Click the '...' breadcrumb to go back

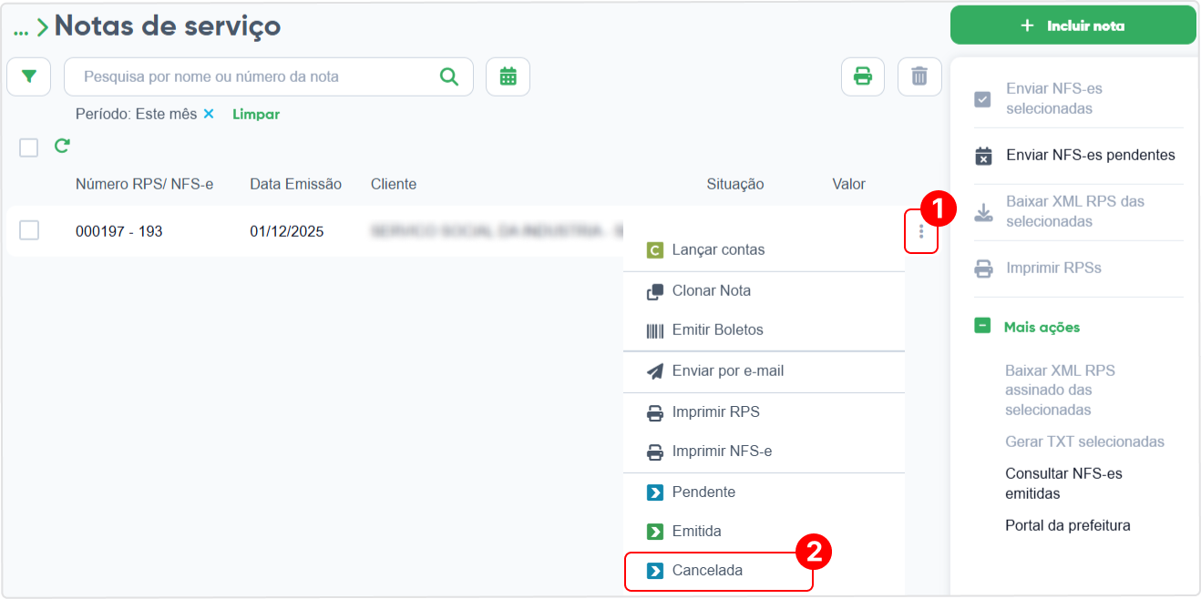[21, 28]
